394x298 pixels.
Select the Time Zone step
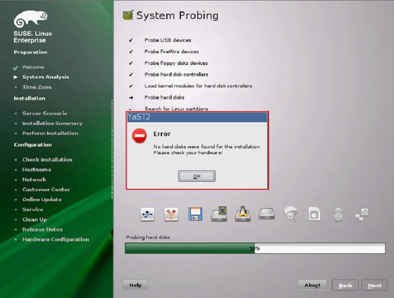(37, 87)
